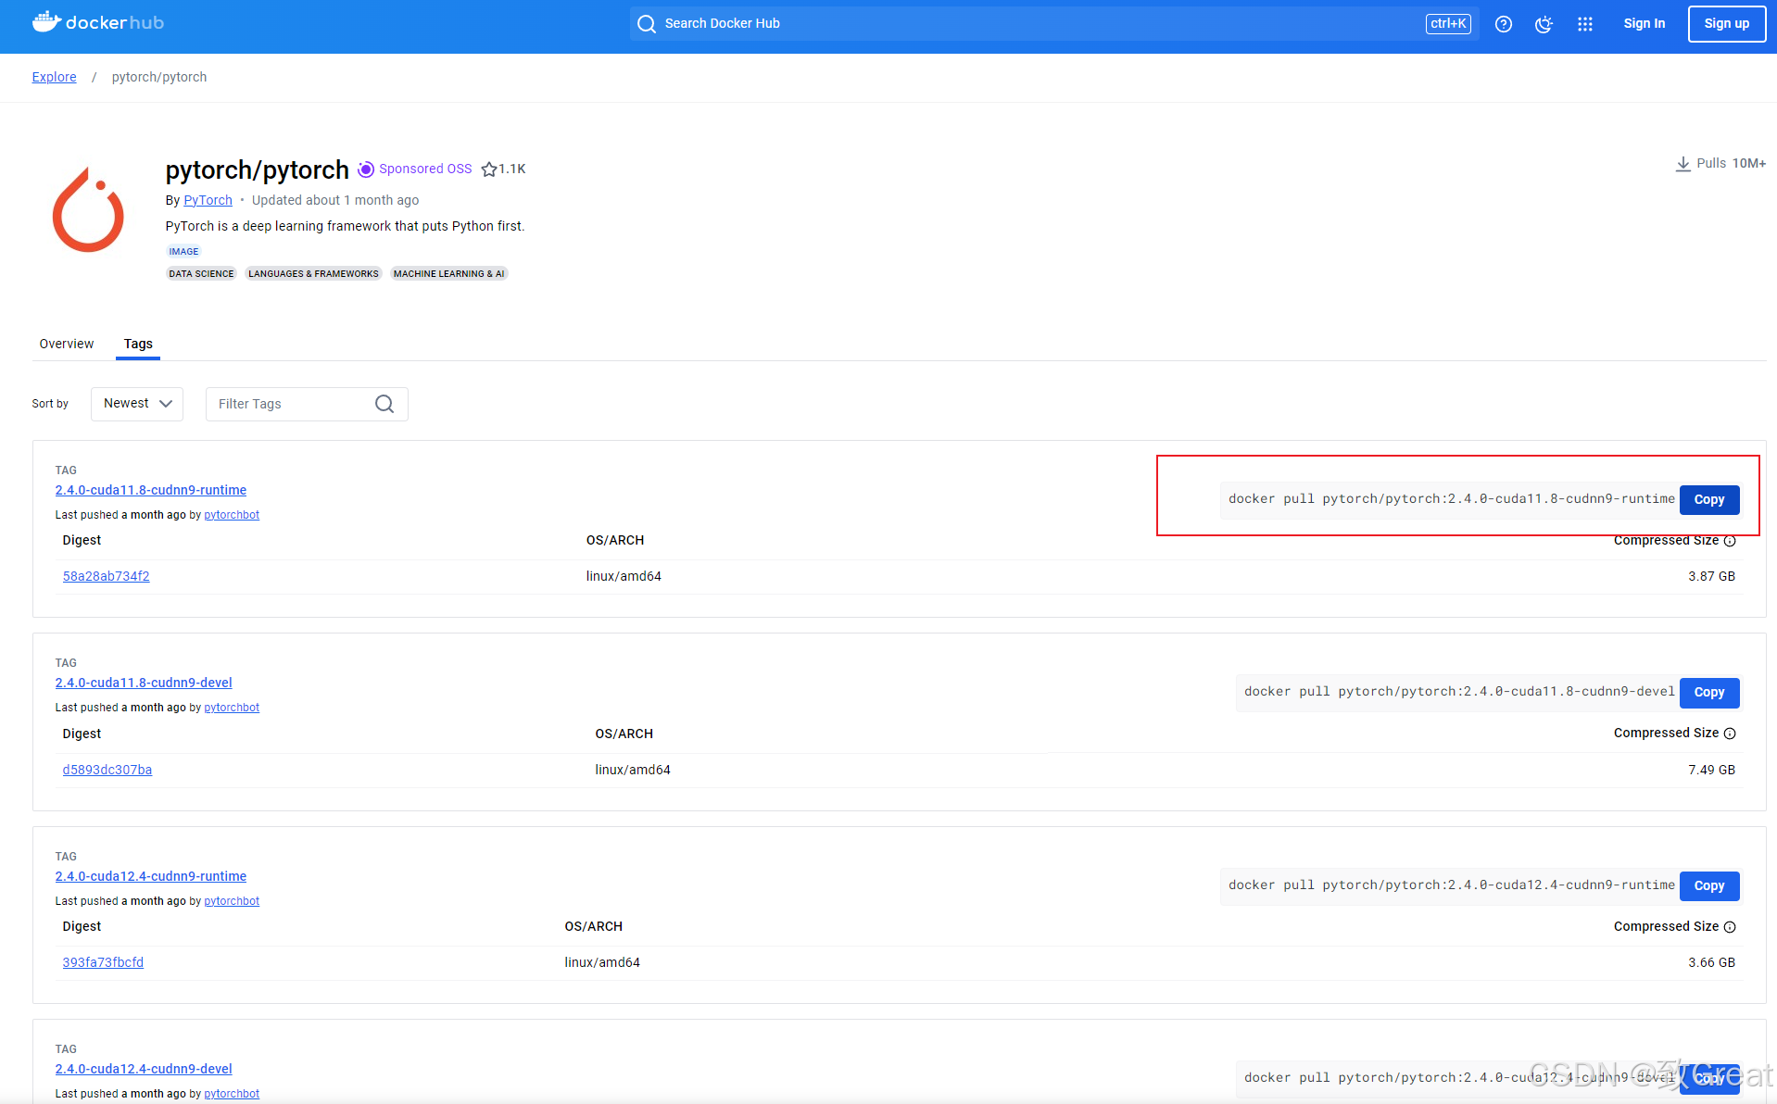Switch to the Overview tab
This screenshot has height=1104, width=1777.
click(x=67, y=344)
